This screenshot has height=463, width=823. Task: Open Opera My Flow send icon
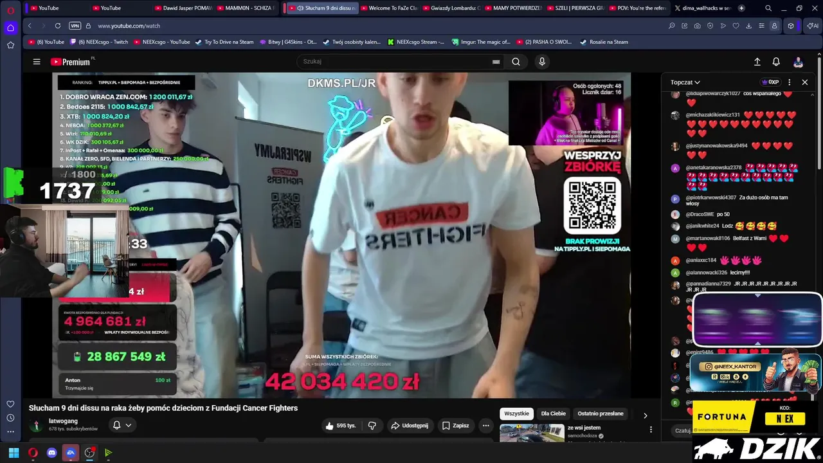(723, 26)
